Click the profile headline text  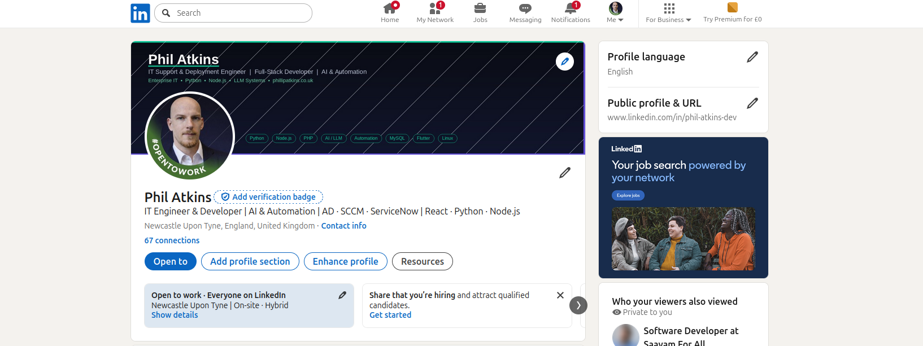tap(332, 211)
